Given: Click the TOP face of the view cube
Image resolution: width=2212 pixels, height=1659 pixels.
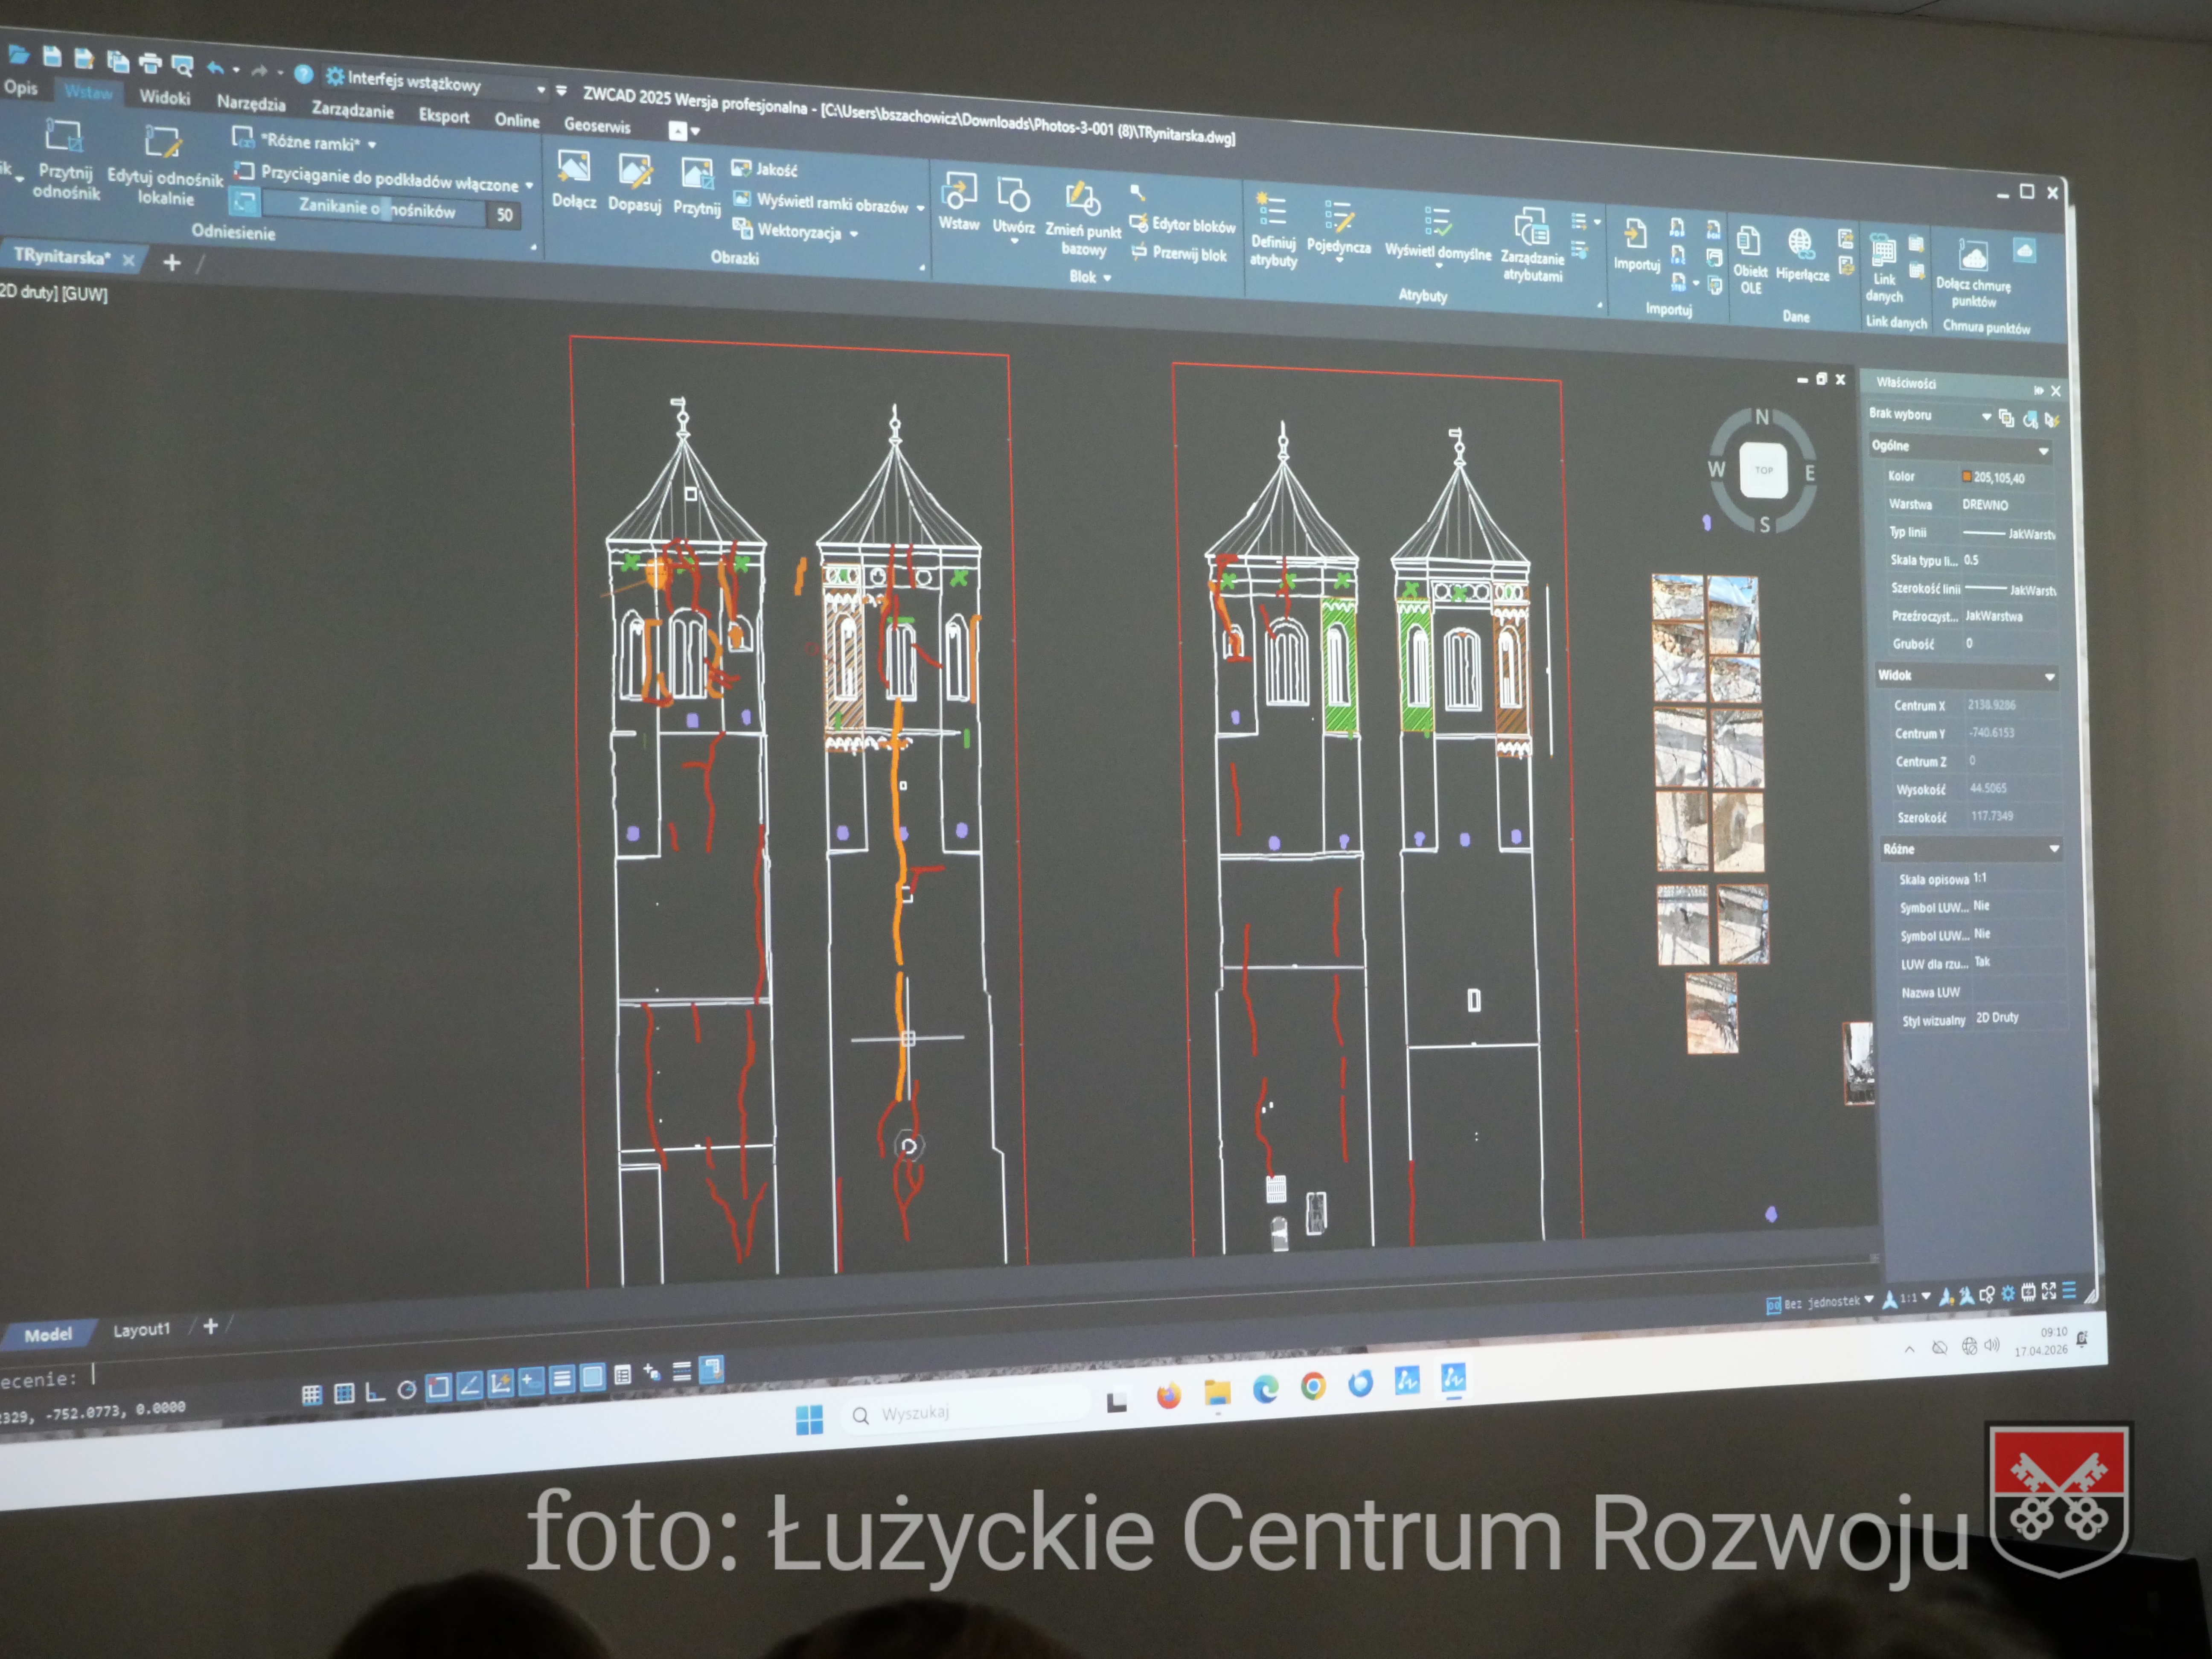Looking at the screenshot, I should (x=1763, y=470).
